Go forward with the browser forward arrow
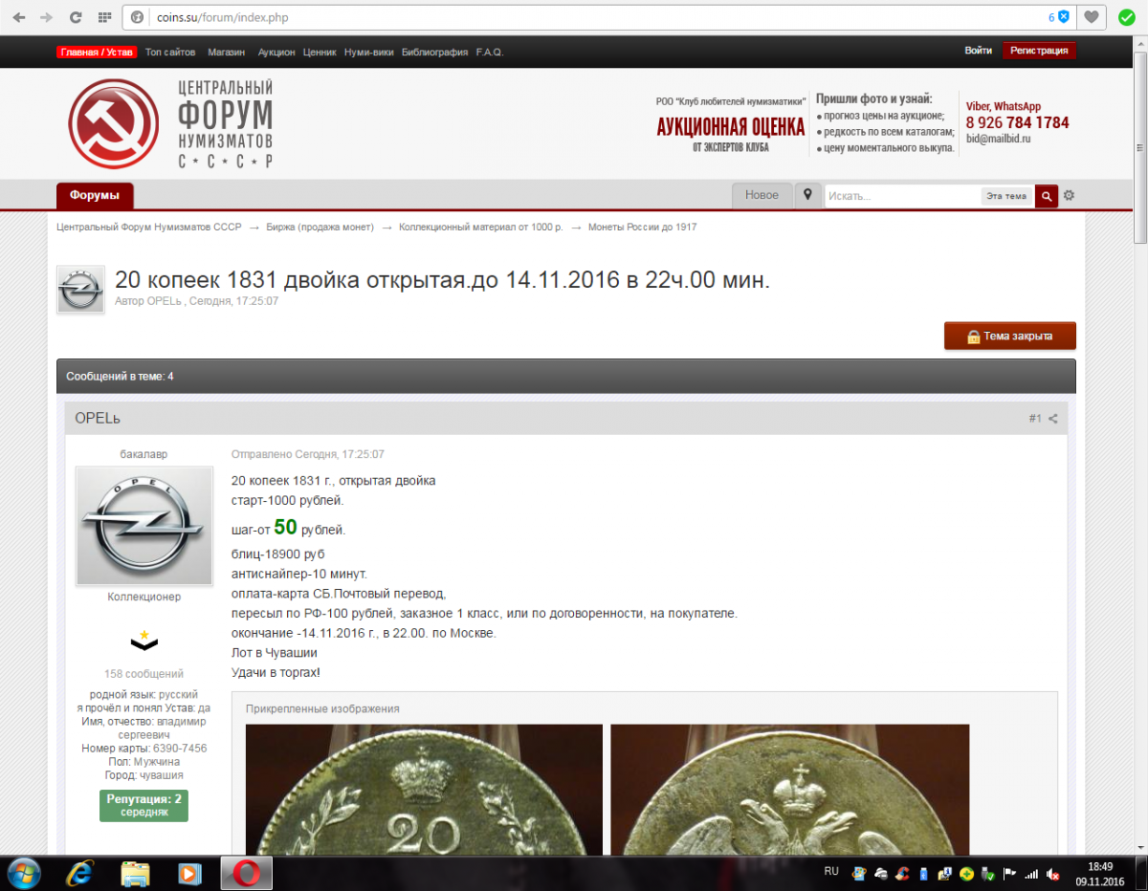Viewport: 1148px width, 891px height. point(46,17)
